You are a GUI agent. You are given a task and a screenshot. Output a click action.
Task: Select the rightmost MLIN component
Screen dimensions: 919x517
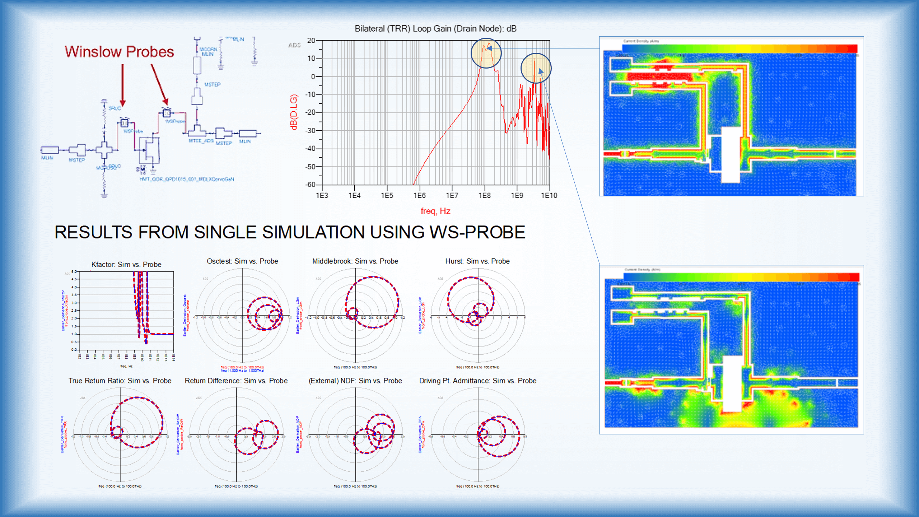coord(248,133)
